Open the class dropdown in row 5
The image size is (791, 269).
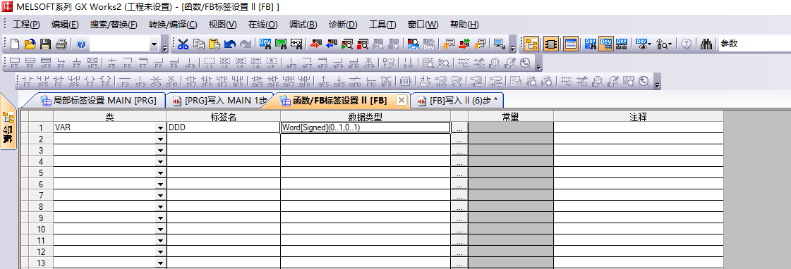pyautogui.click(x=161, y=173)
